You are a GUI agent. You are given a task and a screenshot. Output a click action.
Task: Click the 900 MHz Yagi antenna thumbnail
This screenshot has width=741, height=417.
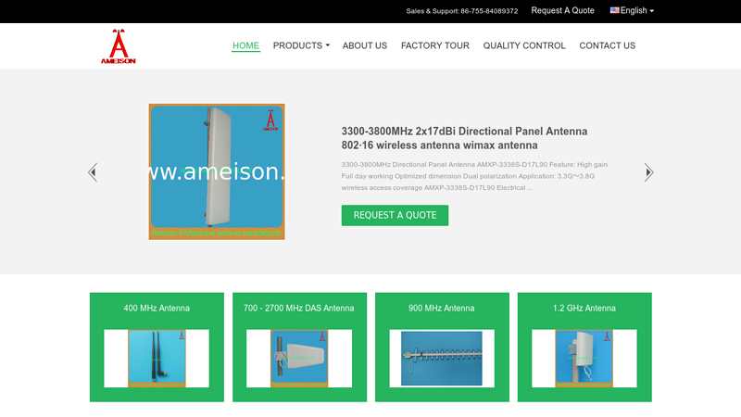click(x=442, y=359)
